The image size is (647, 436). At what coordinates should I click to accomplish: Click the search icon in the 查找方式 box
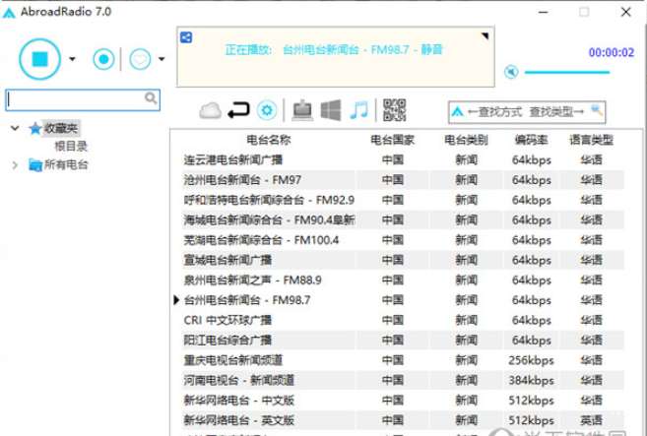coord(597,110)
